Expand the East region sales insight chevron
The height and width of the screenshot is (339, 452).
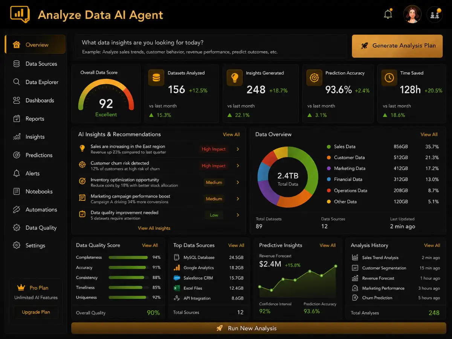238,149
